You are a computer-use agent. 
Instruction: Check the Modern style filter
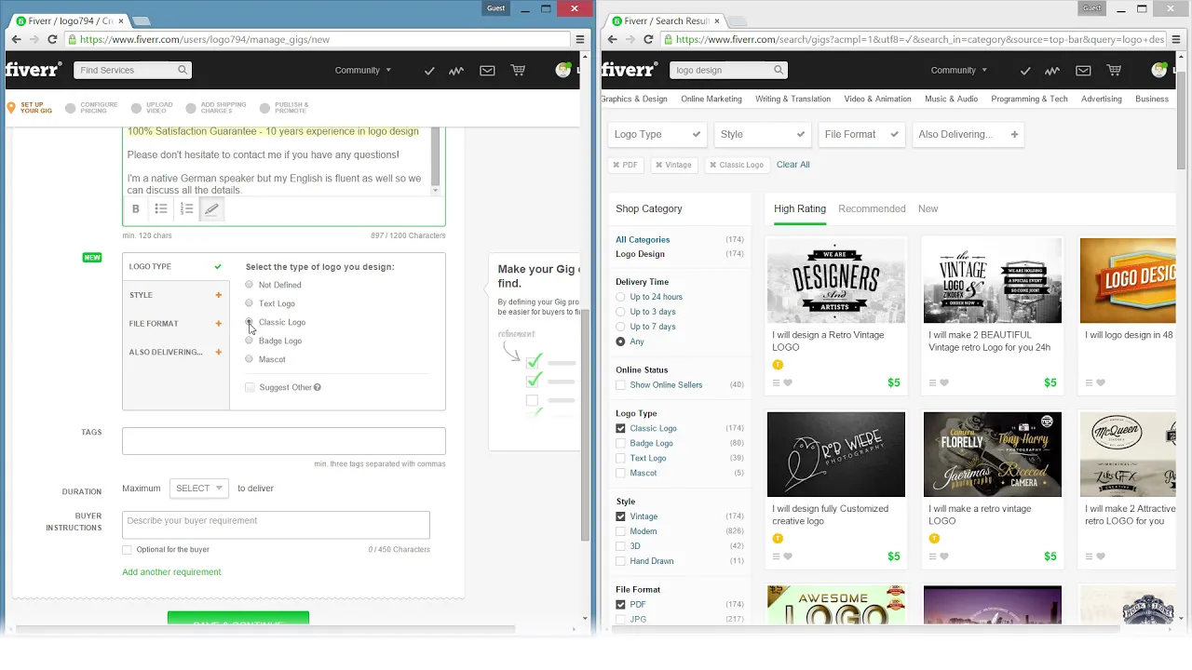pos(620,531)
